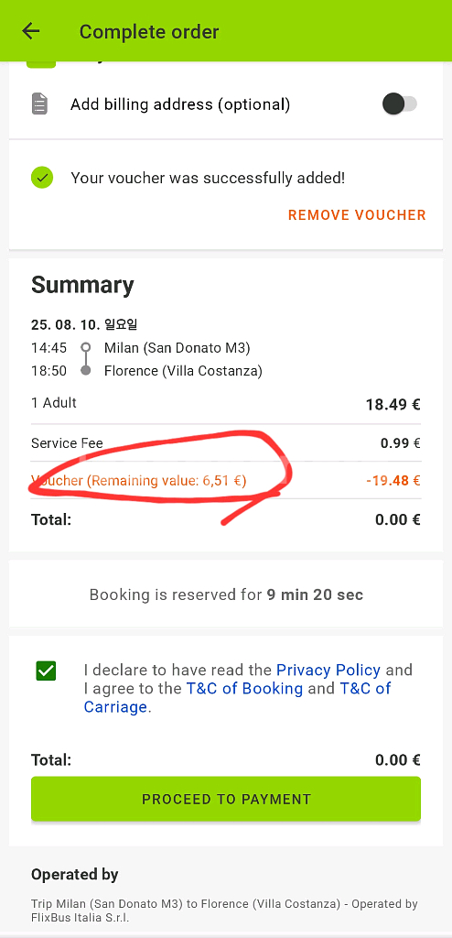The height and width of the screenshot is (938, 452).
Task: Open the T&C of Booking link
Action: (x=244, y=689)
